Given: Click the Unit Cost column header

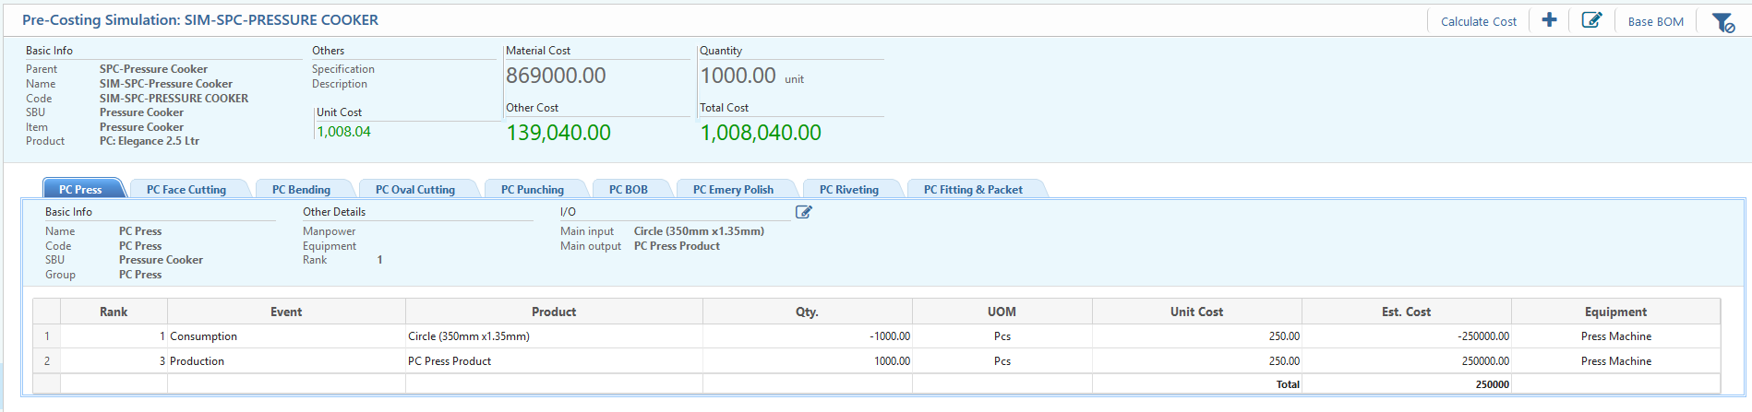Looking at the screenshot, I should (1197, 312).
